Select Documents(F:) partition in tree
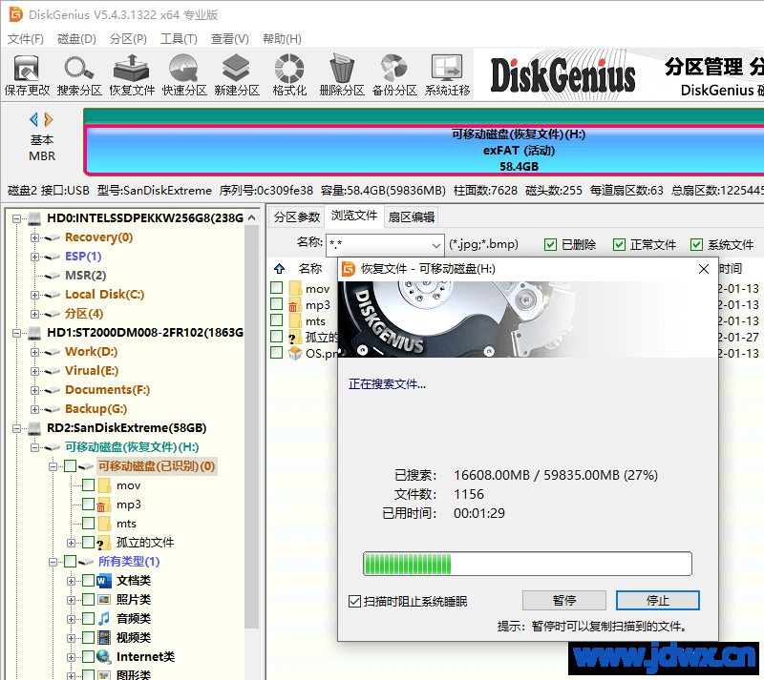 [x=107, y=390]
